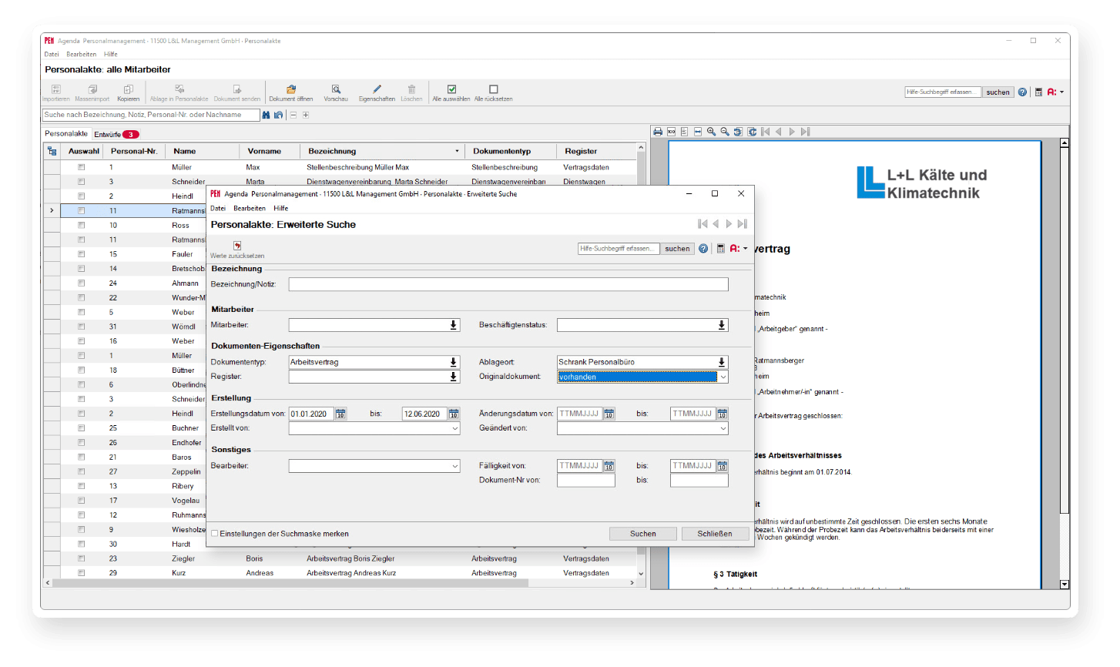The image size is (1120, 667).
Task: Click the Werte zurücksetzen reset icon
Action: click(x=237, y=246)
